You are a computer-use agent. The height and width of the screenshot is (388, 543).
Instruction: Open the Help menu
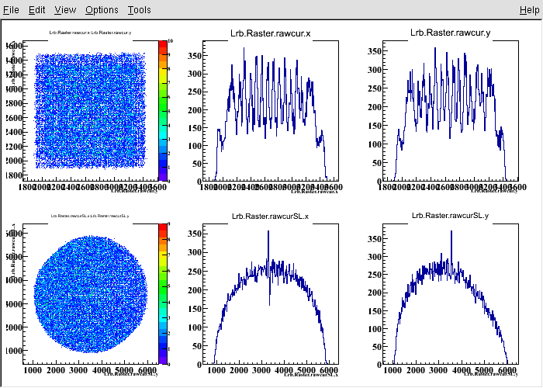530,9
